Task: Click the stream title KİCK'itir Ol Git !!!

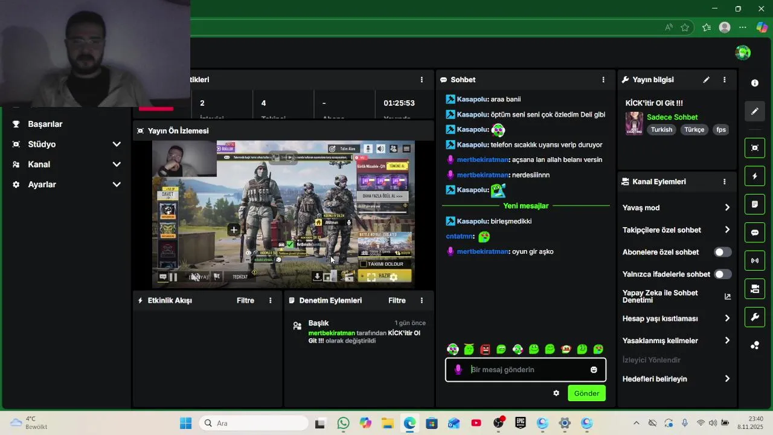Action: coord(654,103)
